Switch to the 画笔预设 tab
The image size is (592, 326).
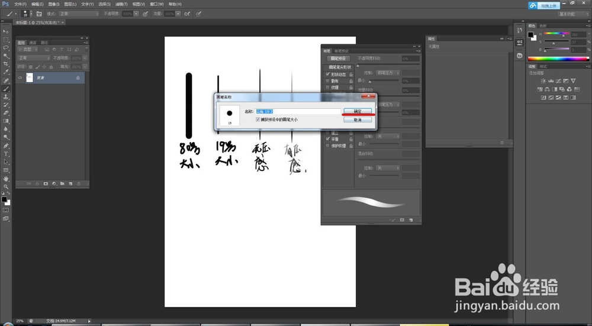pos(342,51)
